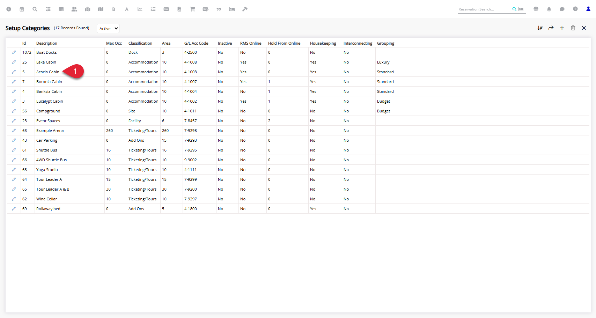Open the checklist tasks icon
This screenshot has width=596, height=318.
[153, 9]
